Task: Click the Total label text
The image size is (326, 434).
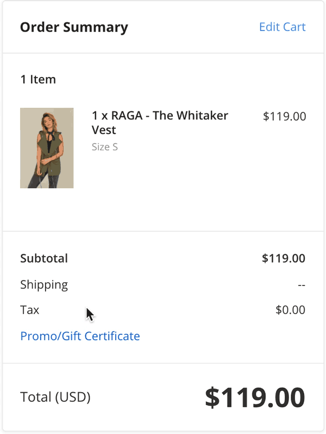Action: click(35, 397)
